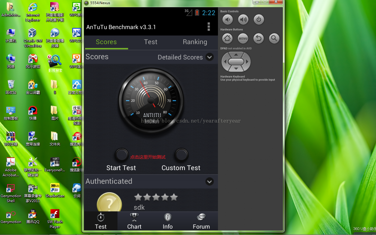
Task: Open the Forum chat icon in bottom bar
Action: click(x=201, y=217)
